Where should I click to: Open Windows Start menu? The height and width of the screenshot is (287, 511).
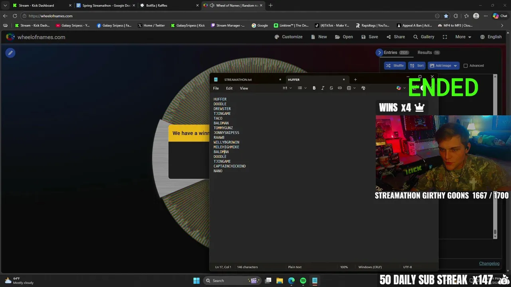[196, 281]
